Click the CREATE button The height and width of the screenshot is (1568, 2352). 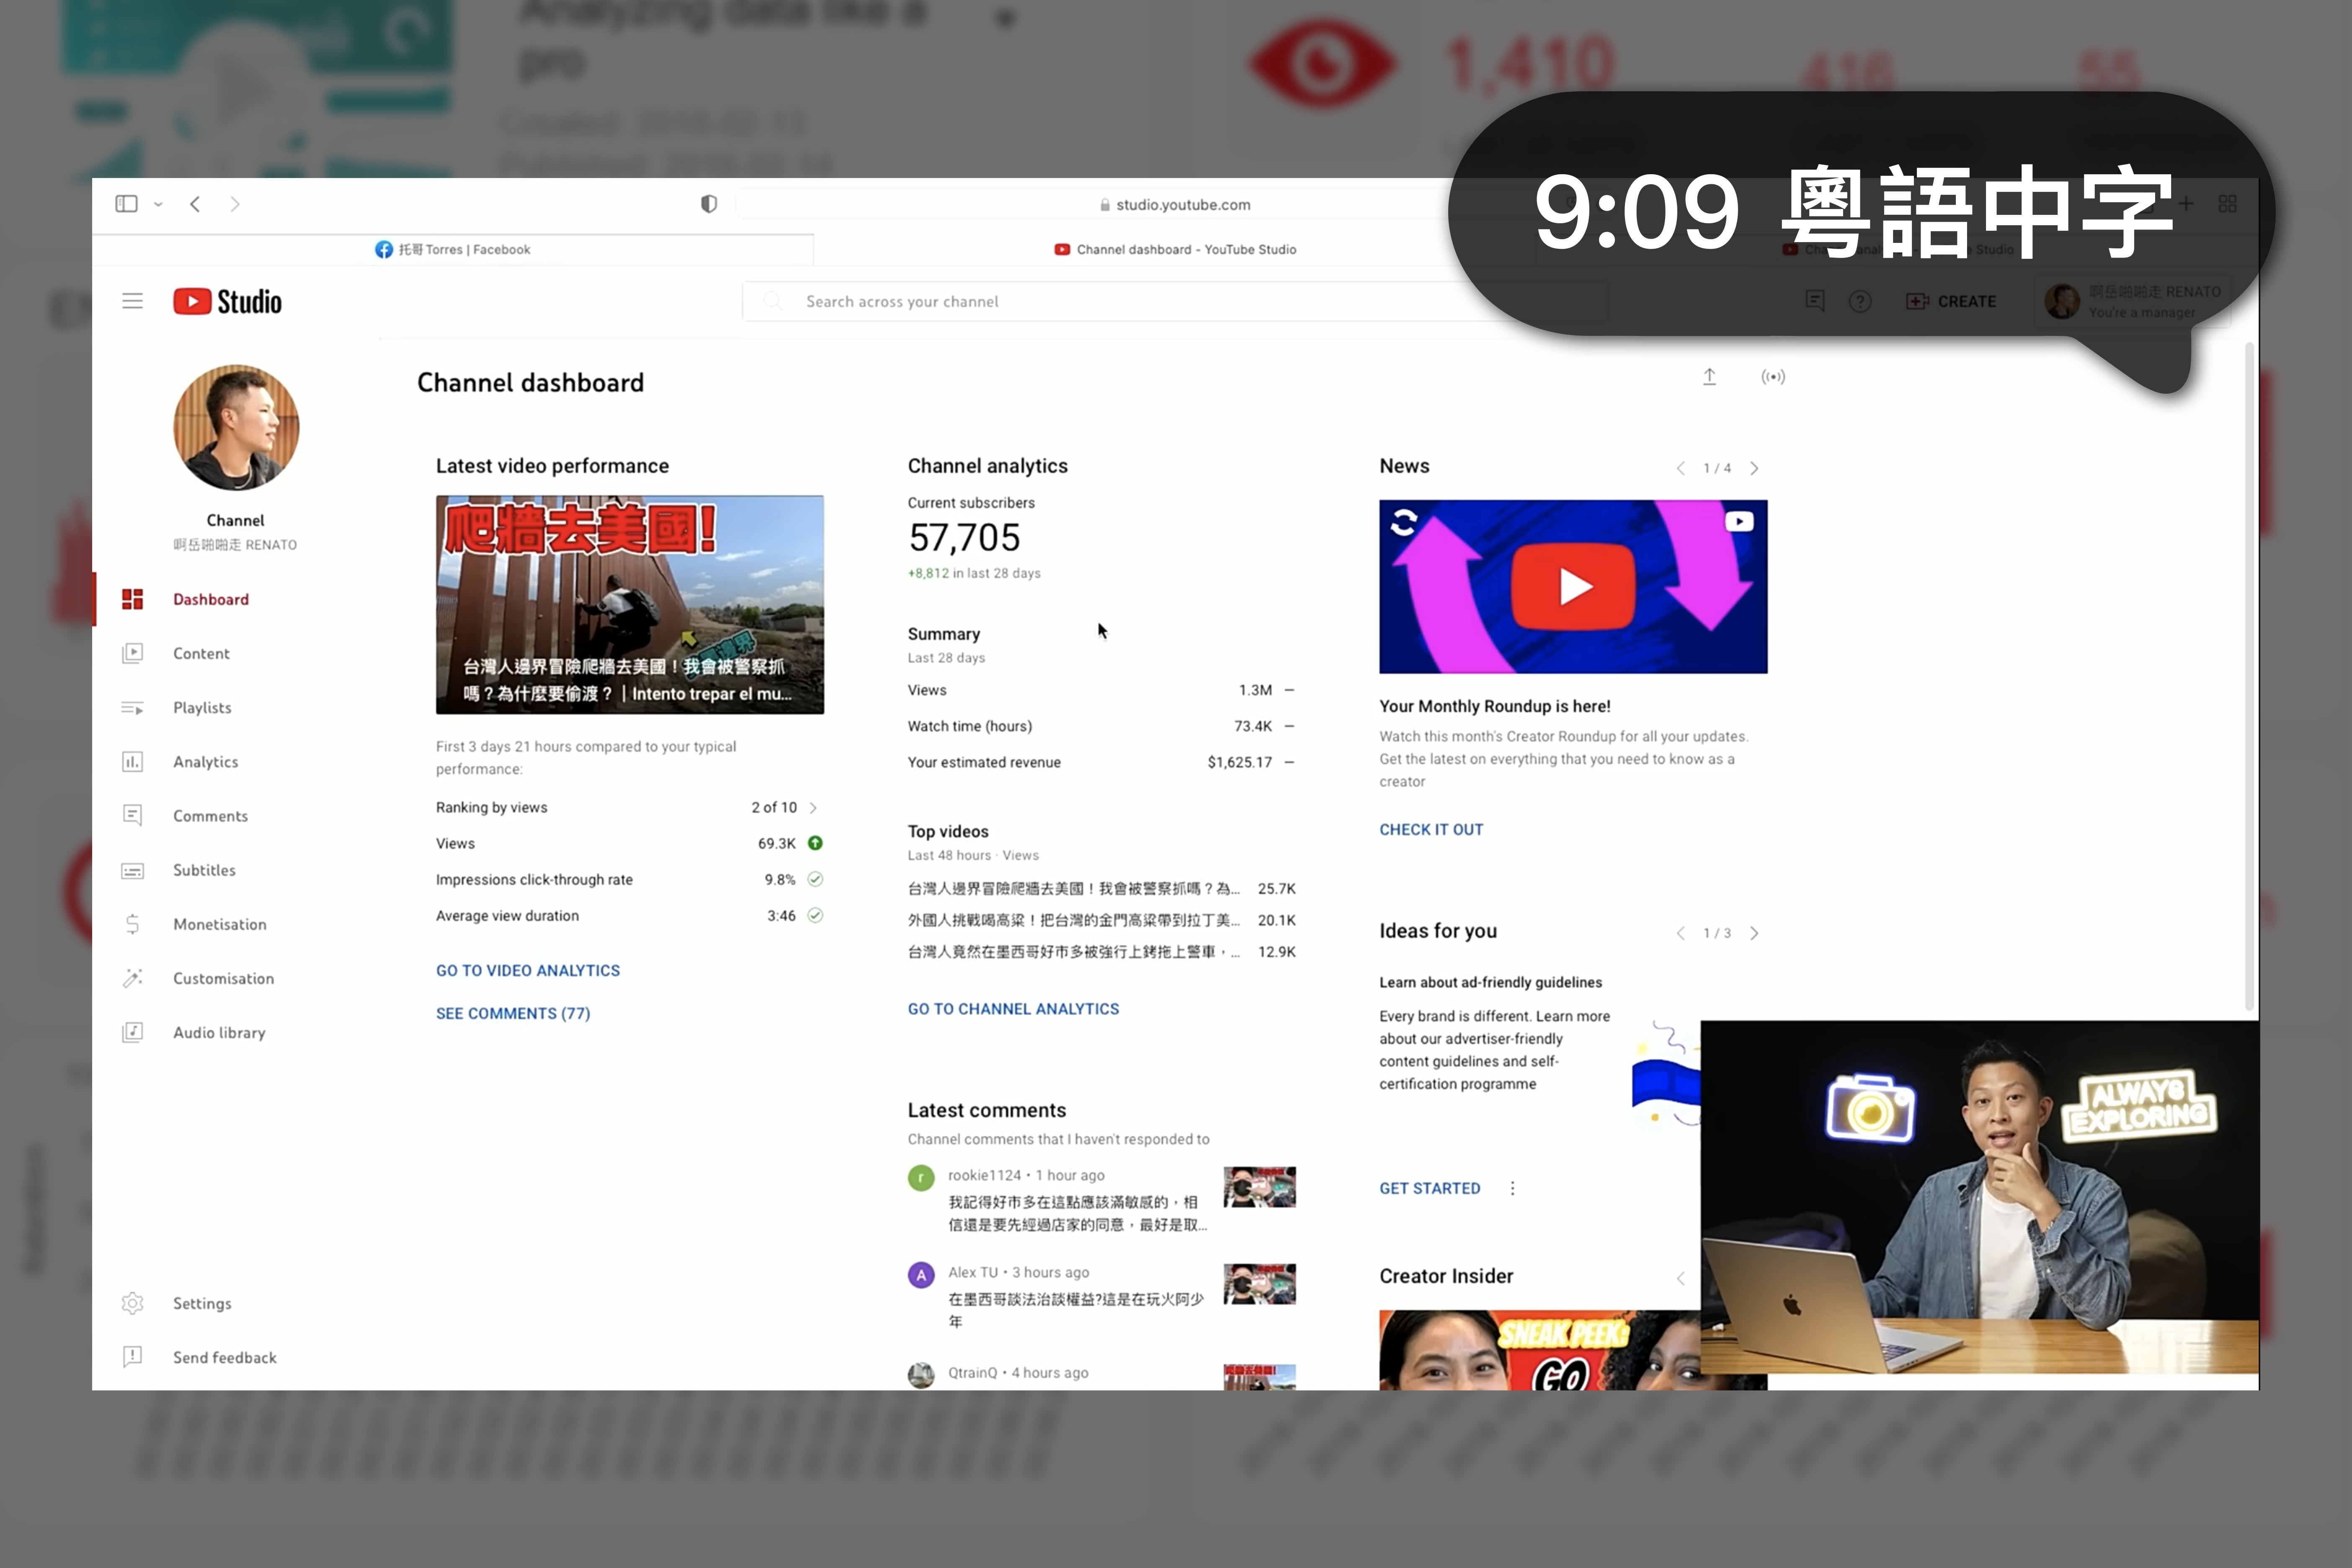point(1952,301)
